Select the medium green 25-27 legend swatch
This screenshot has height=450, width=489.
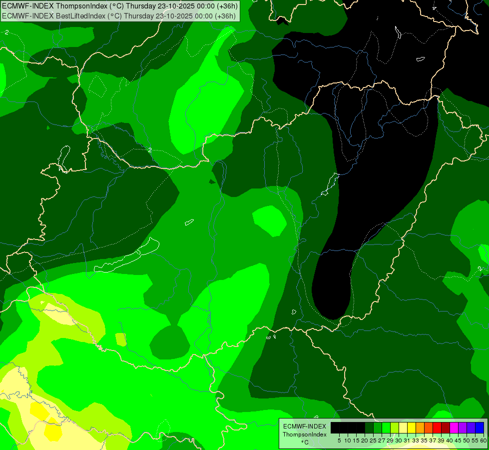pyautogui.click(x=377, y=428)
